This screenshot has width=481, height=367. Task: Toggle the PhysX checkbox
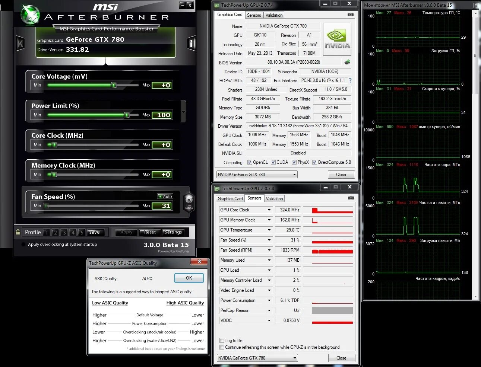tap(294, 162)
